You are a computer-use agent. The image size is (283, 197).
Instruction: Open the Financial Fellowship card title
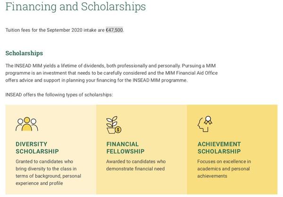[x=125, y=148]
